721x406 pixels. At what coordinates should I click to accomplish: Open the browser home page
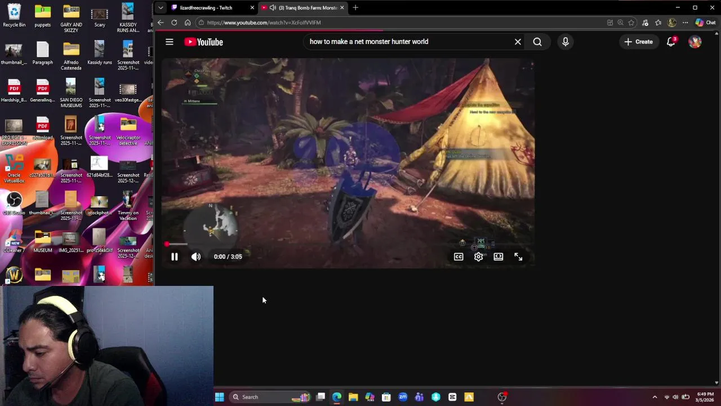(188, 23)
